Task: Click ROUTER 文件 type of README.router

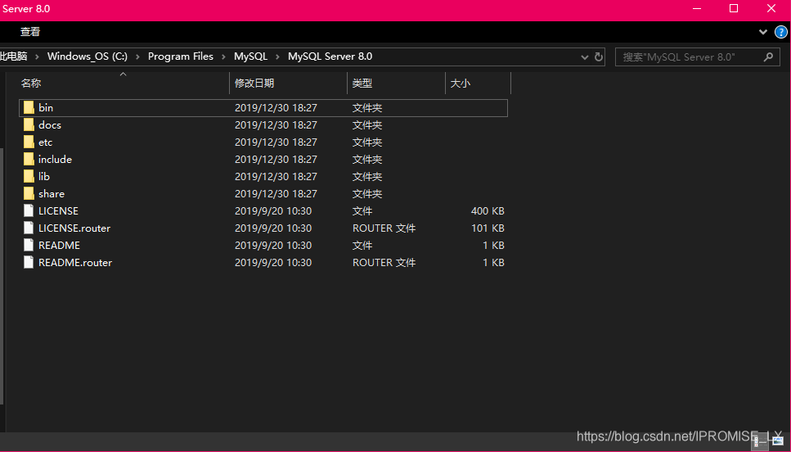Action: [384, 262]
